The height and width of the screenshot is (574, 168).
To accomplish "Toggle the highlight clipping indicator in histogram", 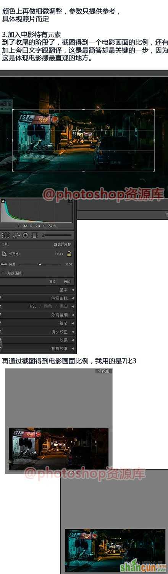I will (x=70, y=201).
